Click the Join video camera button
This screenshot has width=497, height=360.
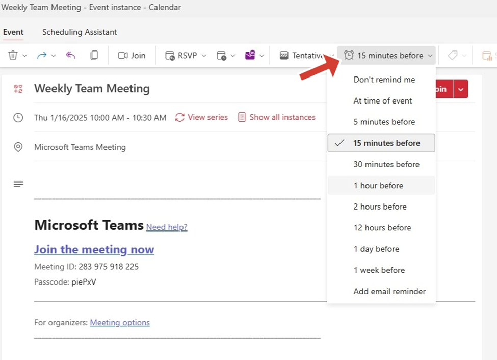132,56
